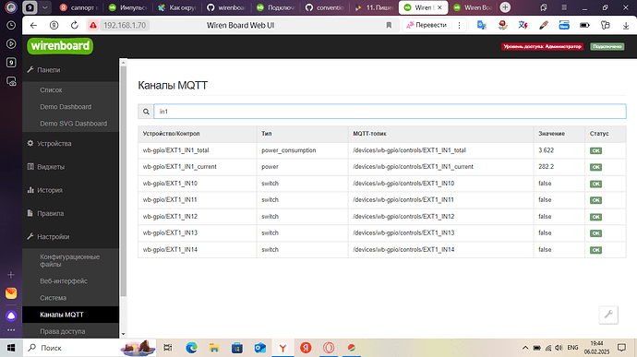Click the wrench button at bottom right
637x357 pixels.
[608, 315]
